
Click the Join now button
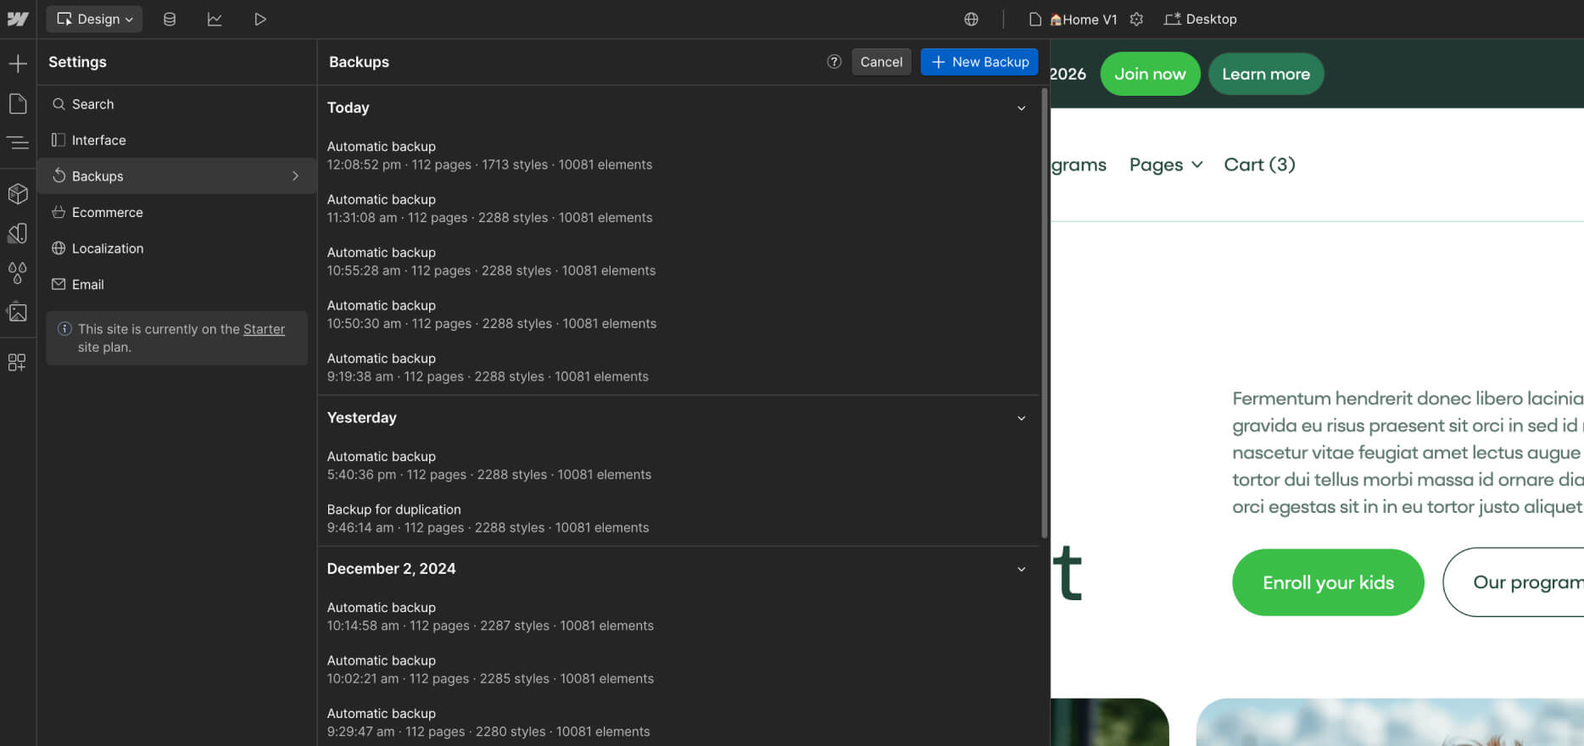click(1150, 74)
